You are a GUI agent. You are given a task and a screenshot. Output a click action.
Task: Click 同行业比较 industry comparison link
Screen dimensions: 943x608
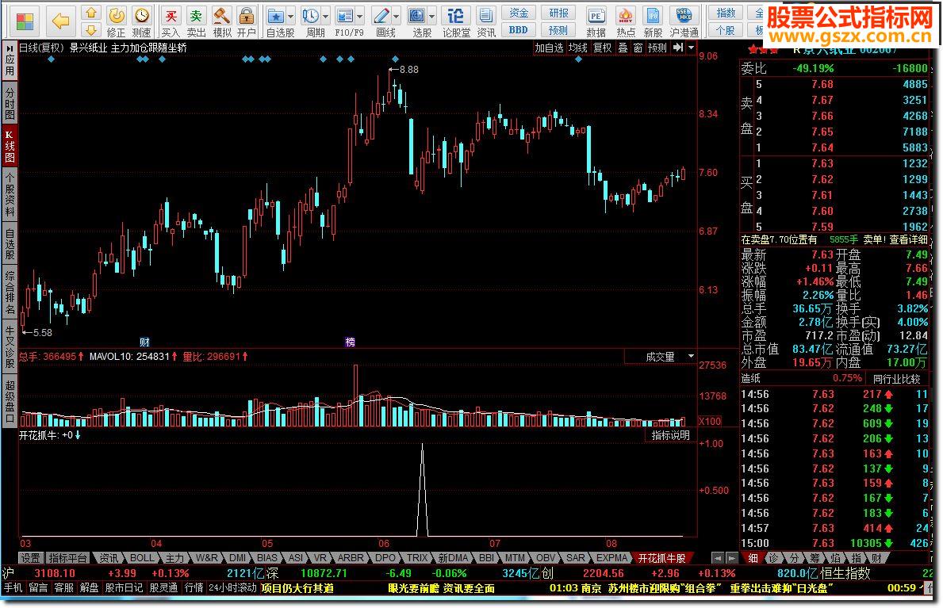tap(897, 378)
